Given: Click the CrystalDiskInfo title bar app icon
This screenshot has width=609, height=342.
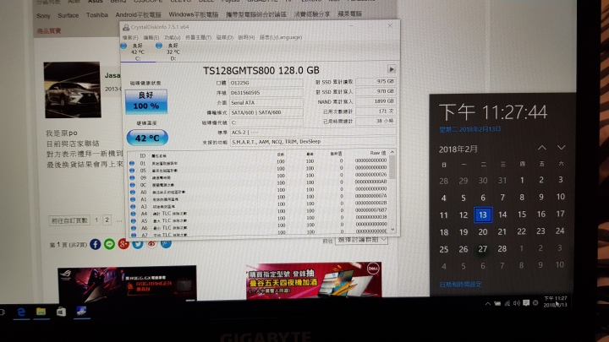Looking at the screenshot, I should coord(126,27).
